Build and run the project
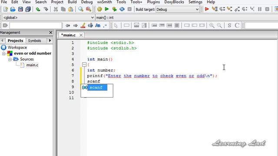Viewport: 278px width, 156px height. click(x=114, y=9)
